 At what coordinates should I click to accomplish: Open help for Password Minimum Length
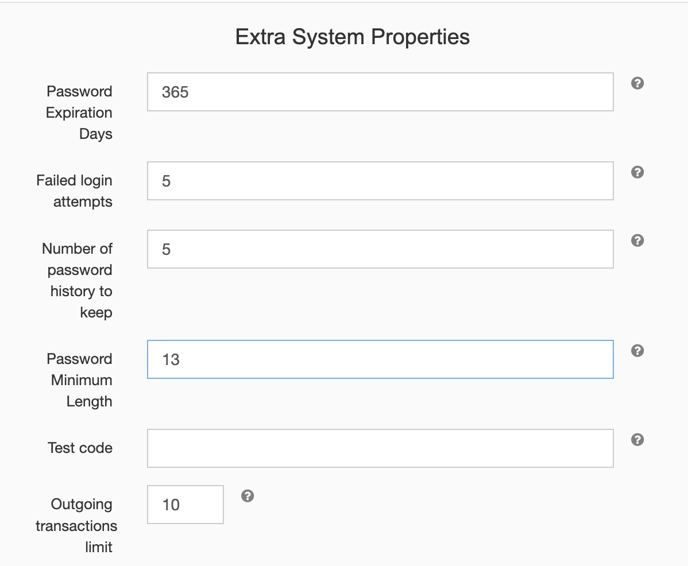637,351
